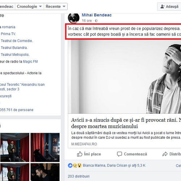Click the Adaugă friend button

[169, 7]
